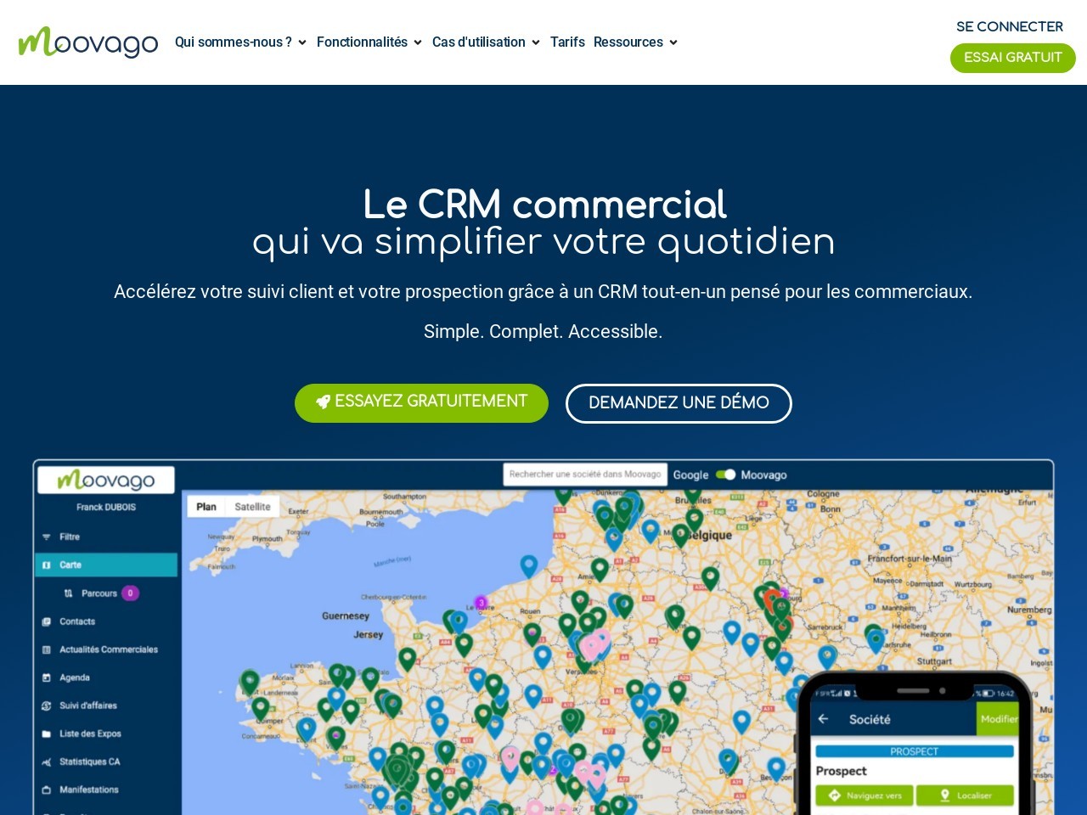Image resolution: width=1087 pixels, height=815 pixels.
Task: Click the purple Parcours count badge
Action: pos(130,593)
